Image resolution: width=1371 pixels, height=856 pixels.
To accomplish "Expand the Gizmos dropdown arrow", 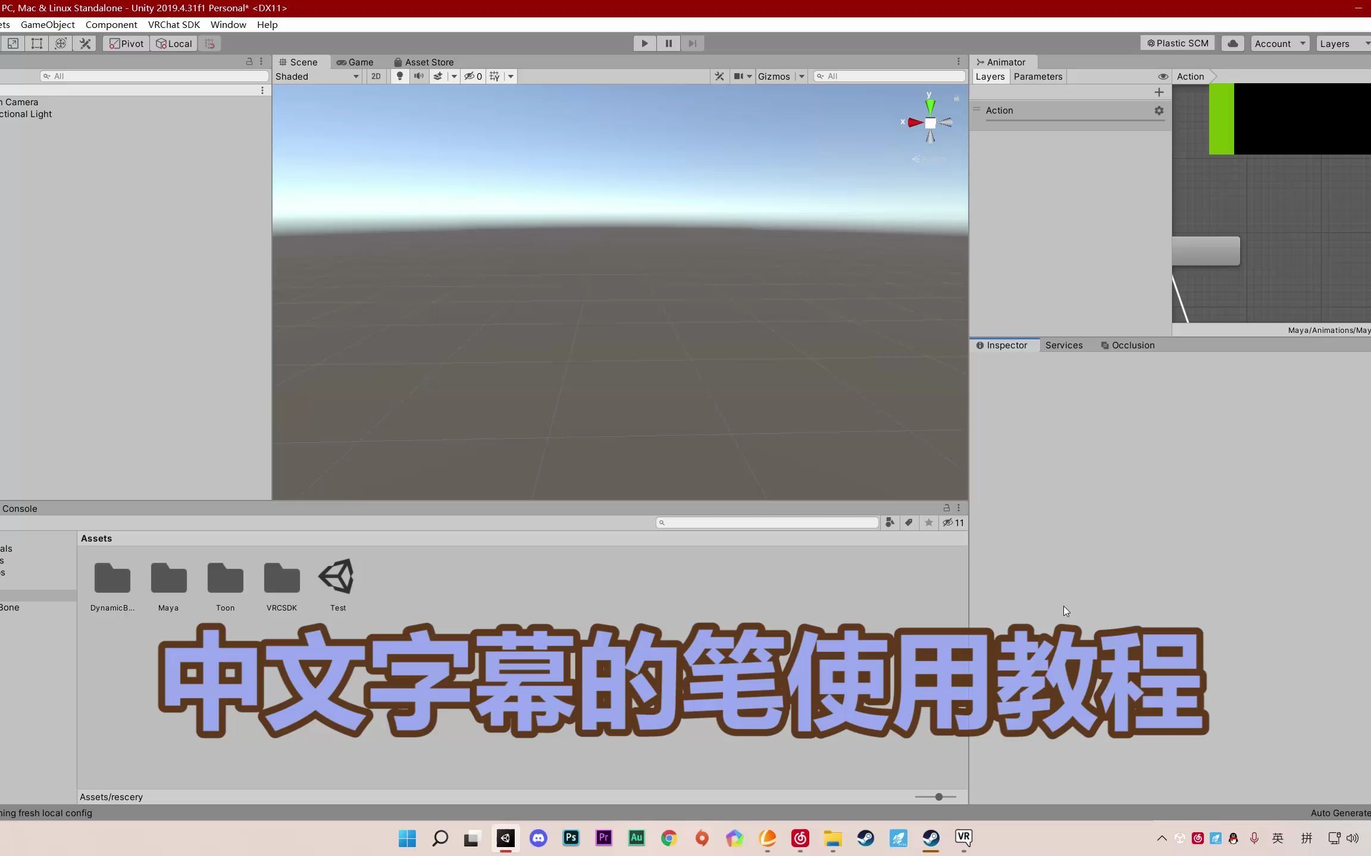I will pos(802,76).
